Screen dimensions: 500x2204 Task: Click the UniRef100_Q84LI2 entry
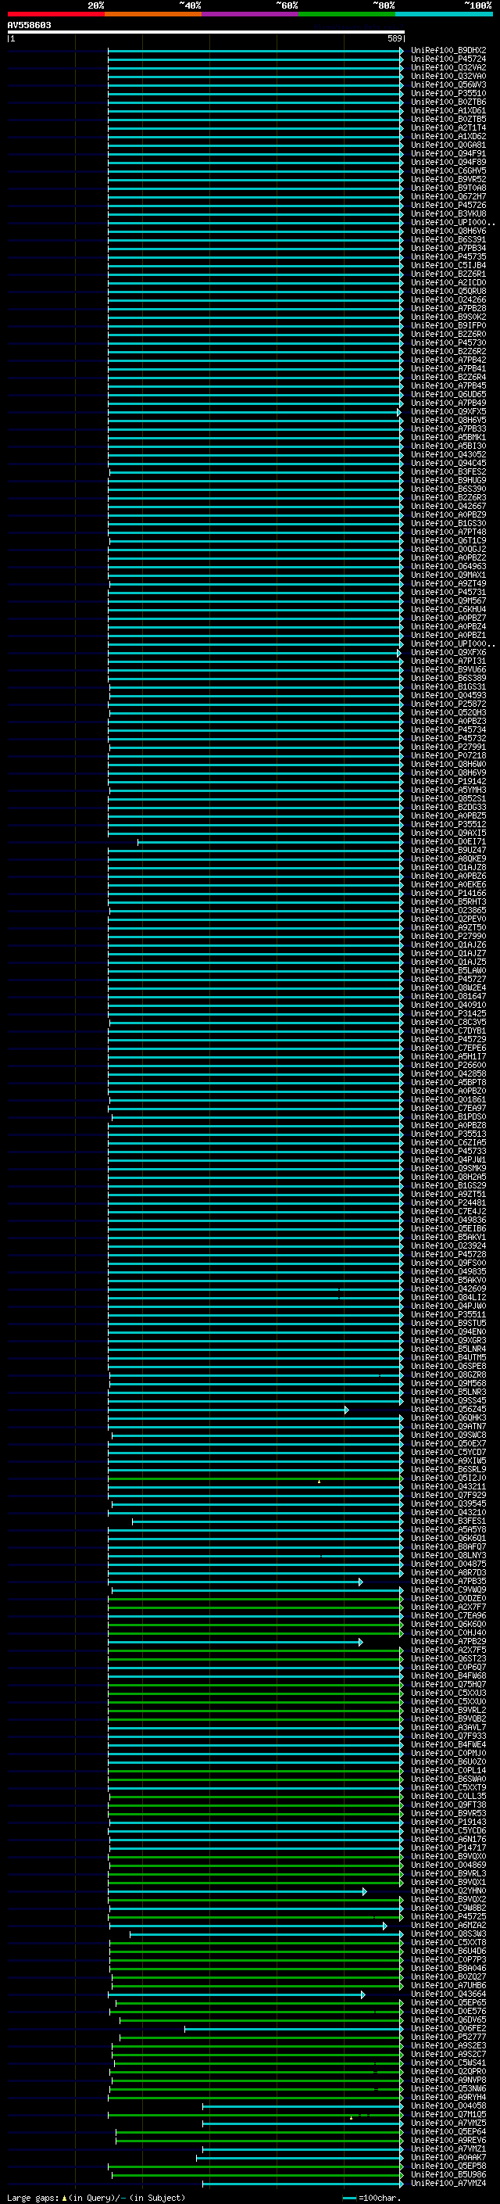coord(448,1297)
